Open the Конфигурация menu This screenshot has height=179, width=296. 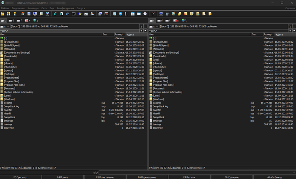point(65,8)
